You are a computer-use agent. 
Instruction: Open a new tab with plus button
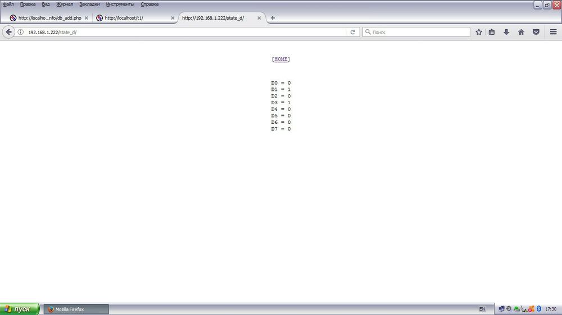[x=273, y=18]
